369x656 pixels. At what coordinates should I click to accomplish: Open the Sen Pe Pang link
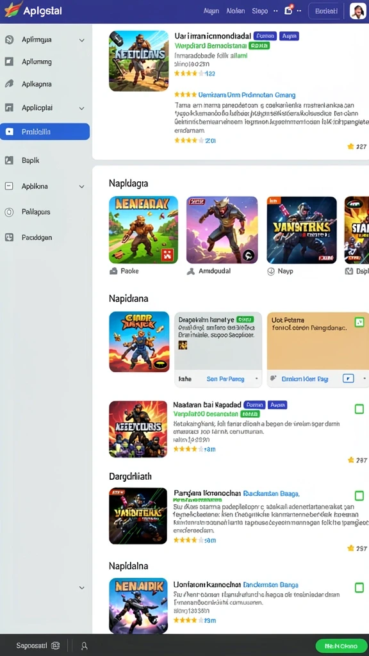(x=225, y=379)
